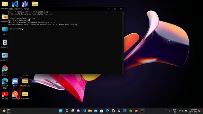Viewport: 203px width, 114px height.
Task: Select the unlabeled folder beside the Teams shortcut
Action: [x=35, y=4]
